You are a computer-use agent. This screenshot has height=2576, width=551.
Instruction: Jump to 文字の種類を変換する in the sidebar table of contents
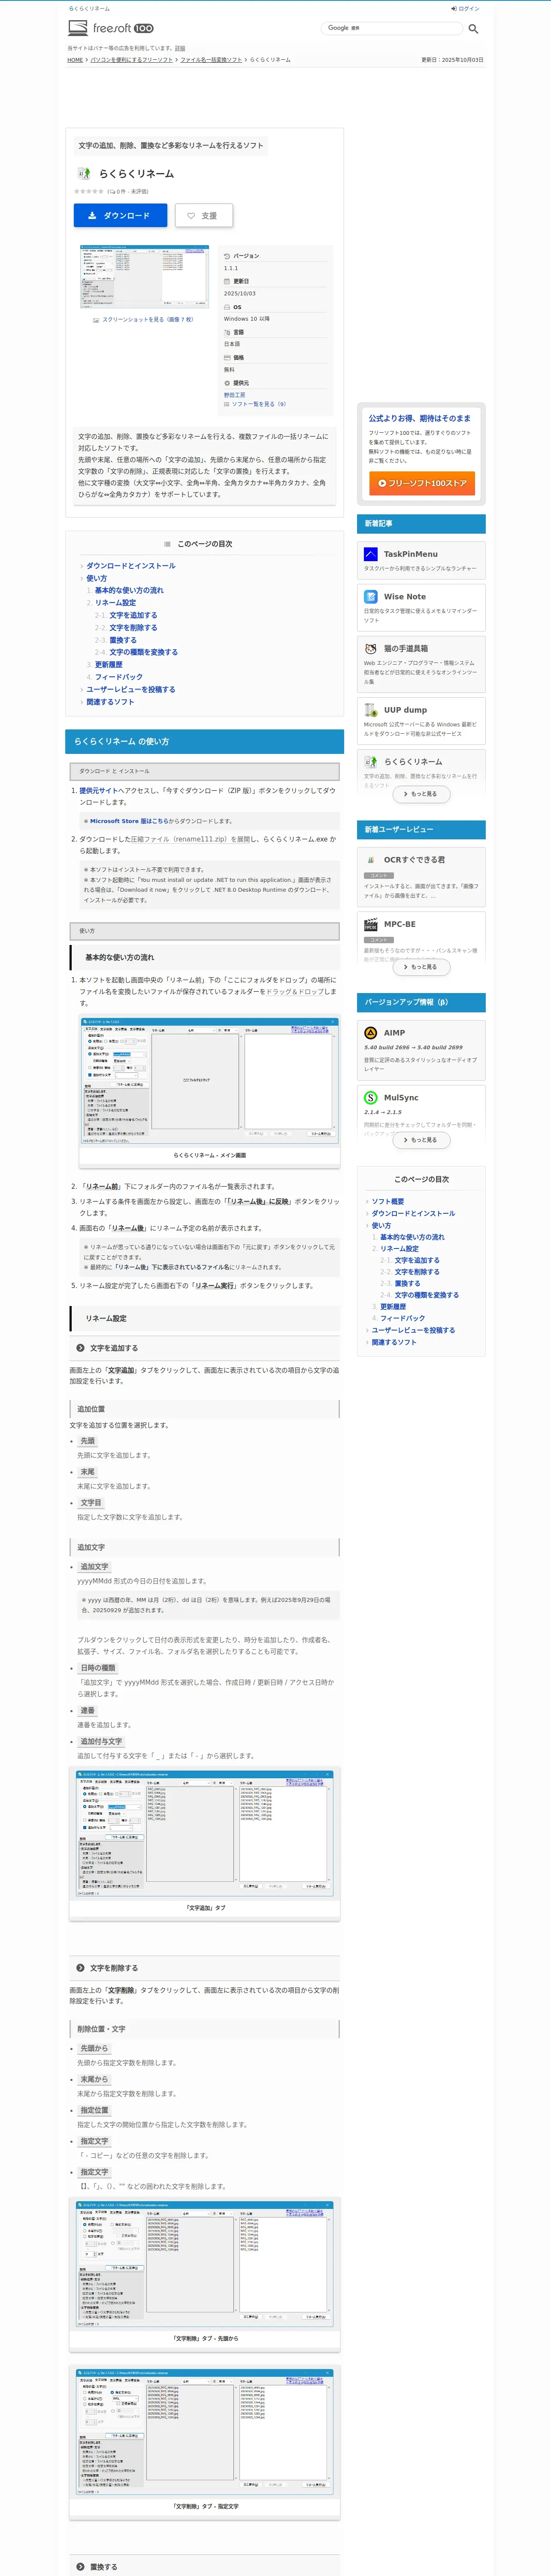click(427, 1295)
